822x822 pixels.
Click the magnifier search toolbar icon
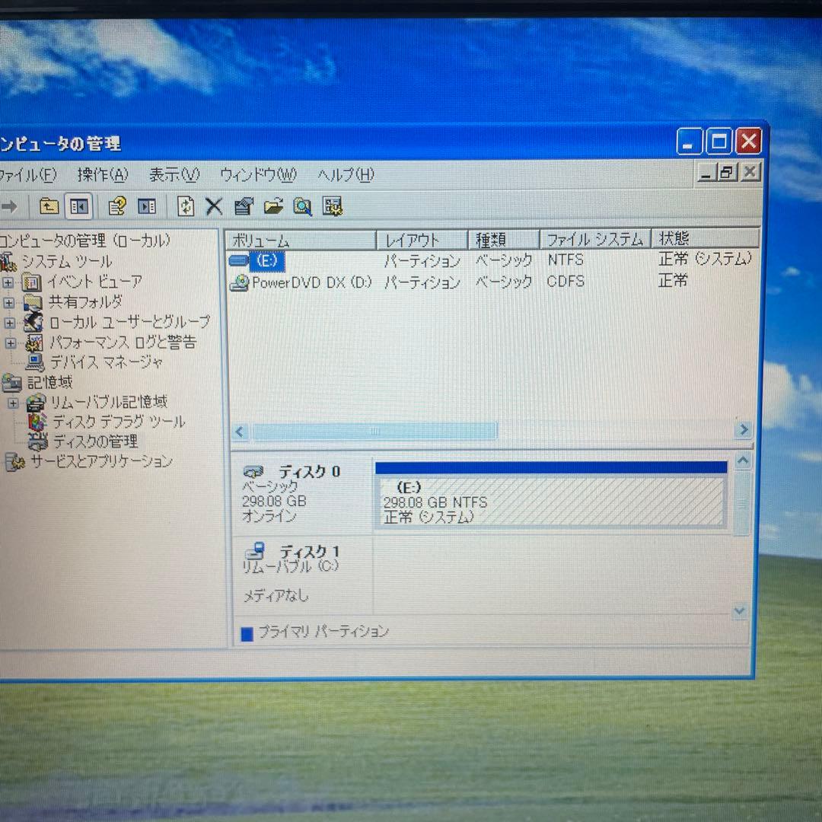pyautogui.click(x=302, y=206)
